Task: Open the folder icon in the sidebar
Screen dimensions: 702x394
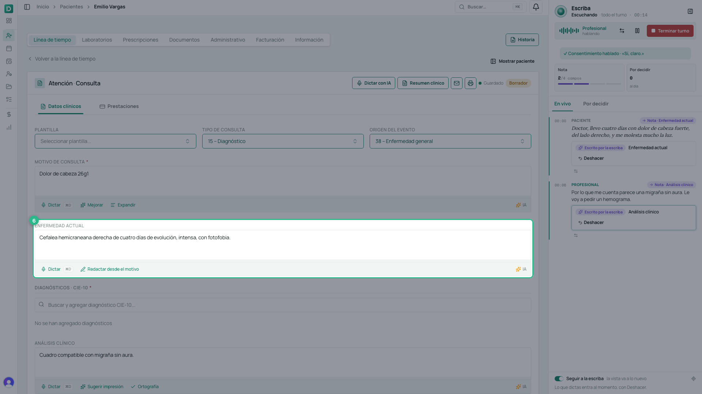Action: (x=9, y=87)
